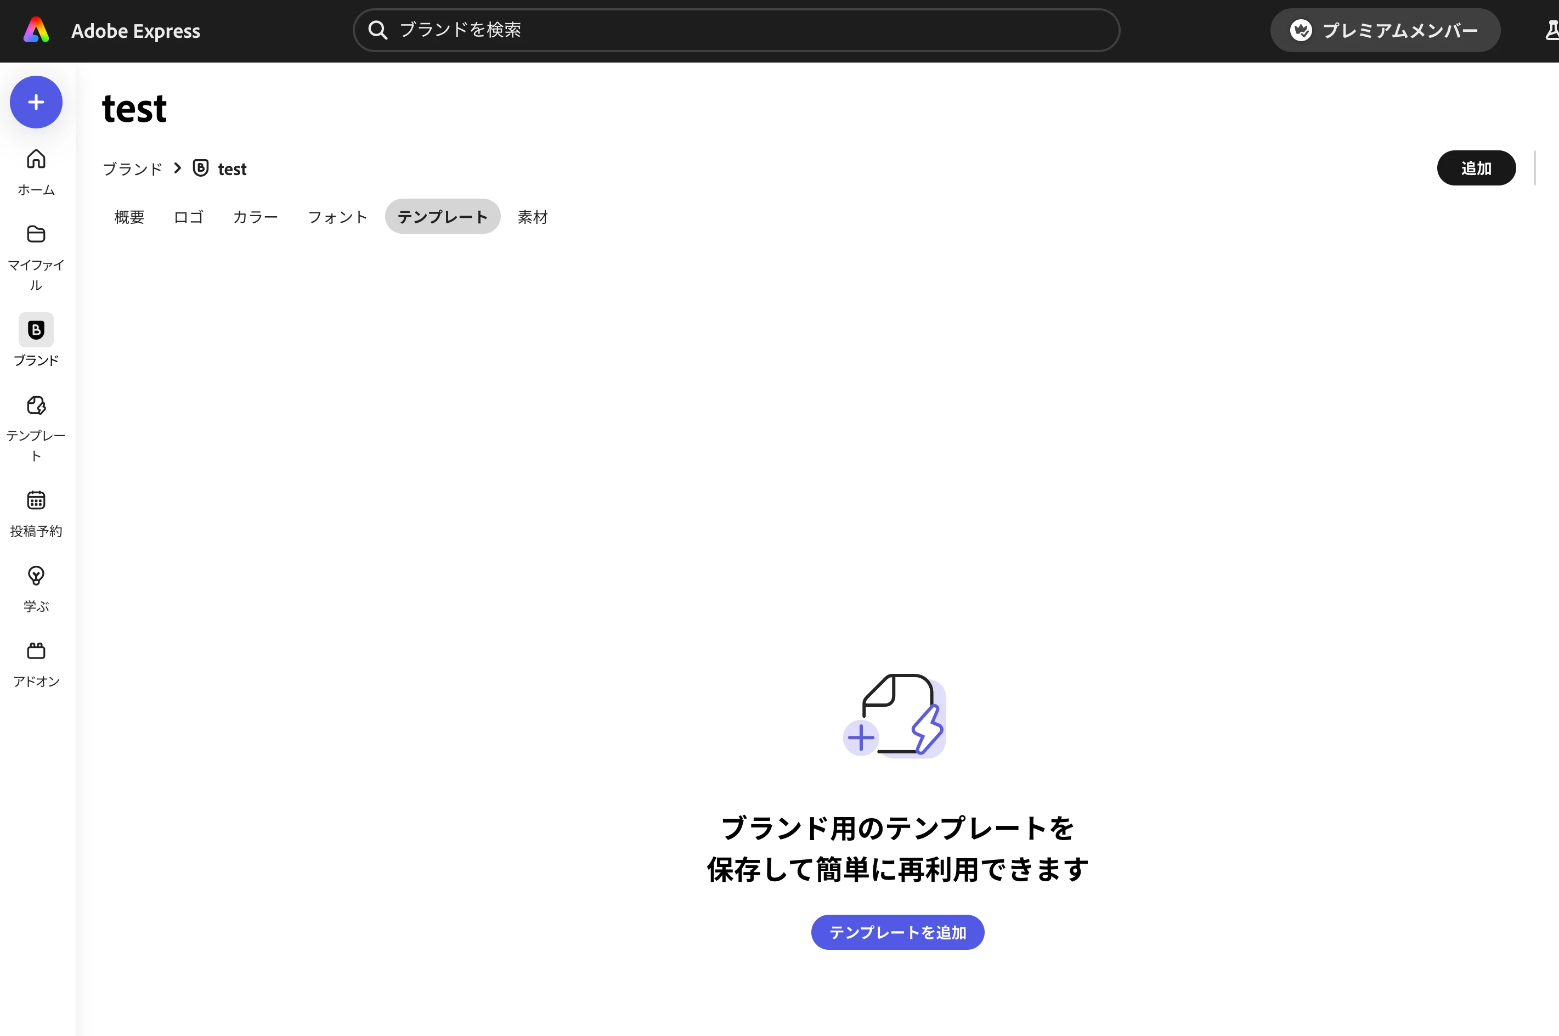Open the アドオン icon in sidebar
The width and height of the screenshot is (1559, 1036).
click(36, 651)
